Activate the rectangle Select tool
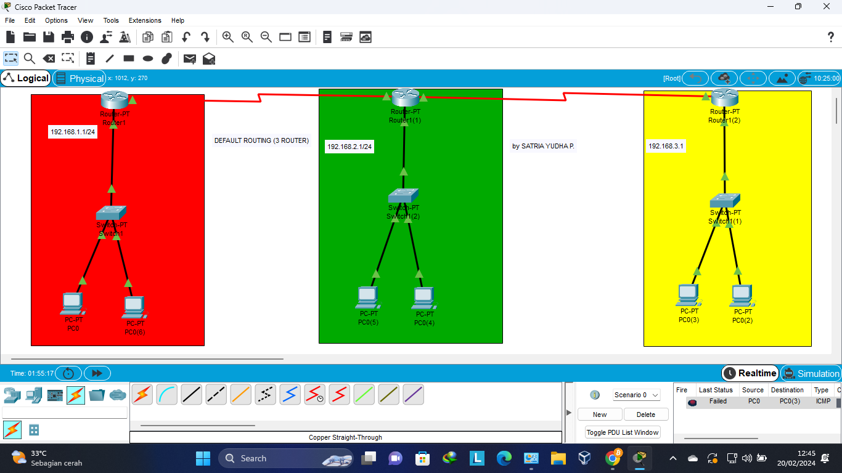The image size is (842, 473). click(x=11, y=59)
